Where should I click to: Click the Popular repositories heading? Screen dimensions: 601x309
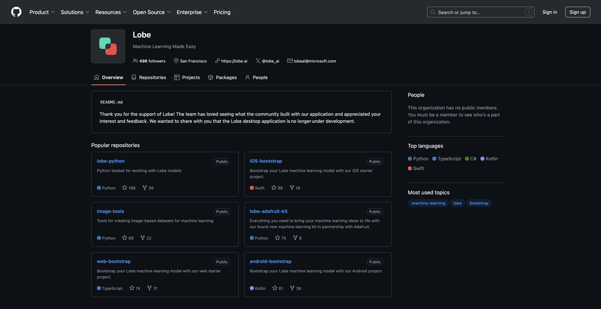pyautogui.click(x=116, y=145)
